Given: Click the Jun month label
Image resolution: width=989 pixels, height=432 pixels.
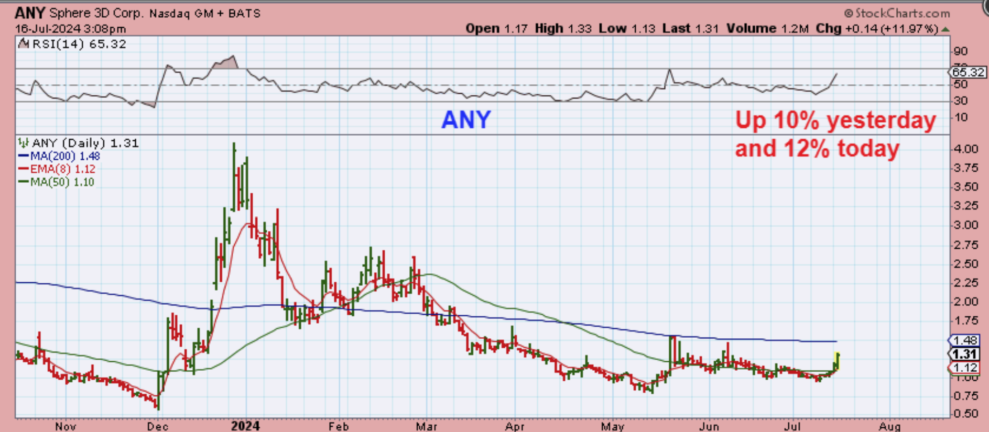Looking at the screenshot, I should (x=709, y=426).
